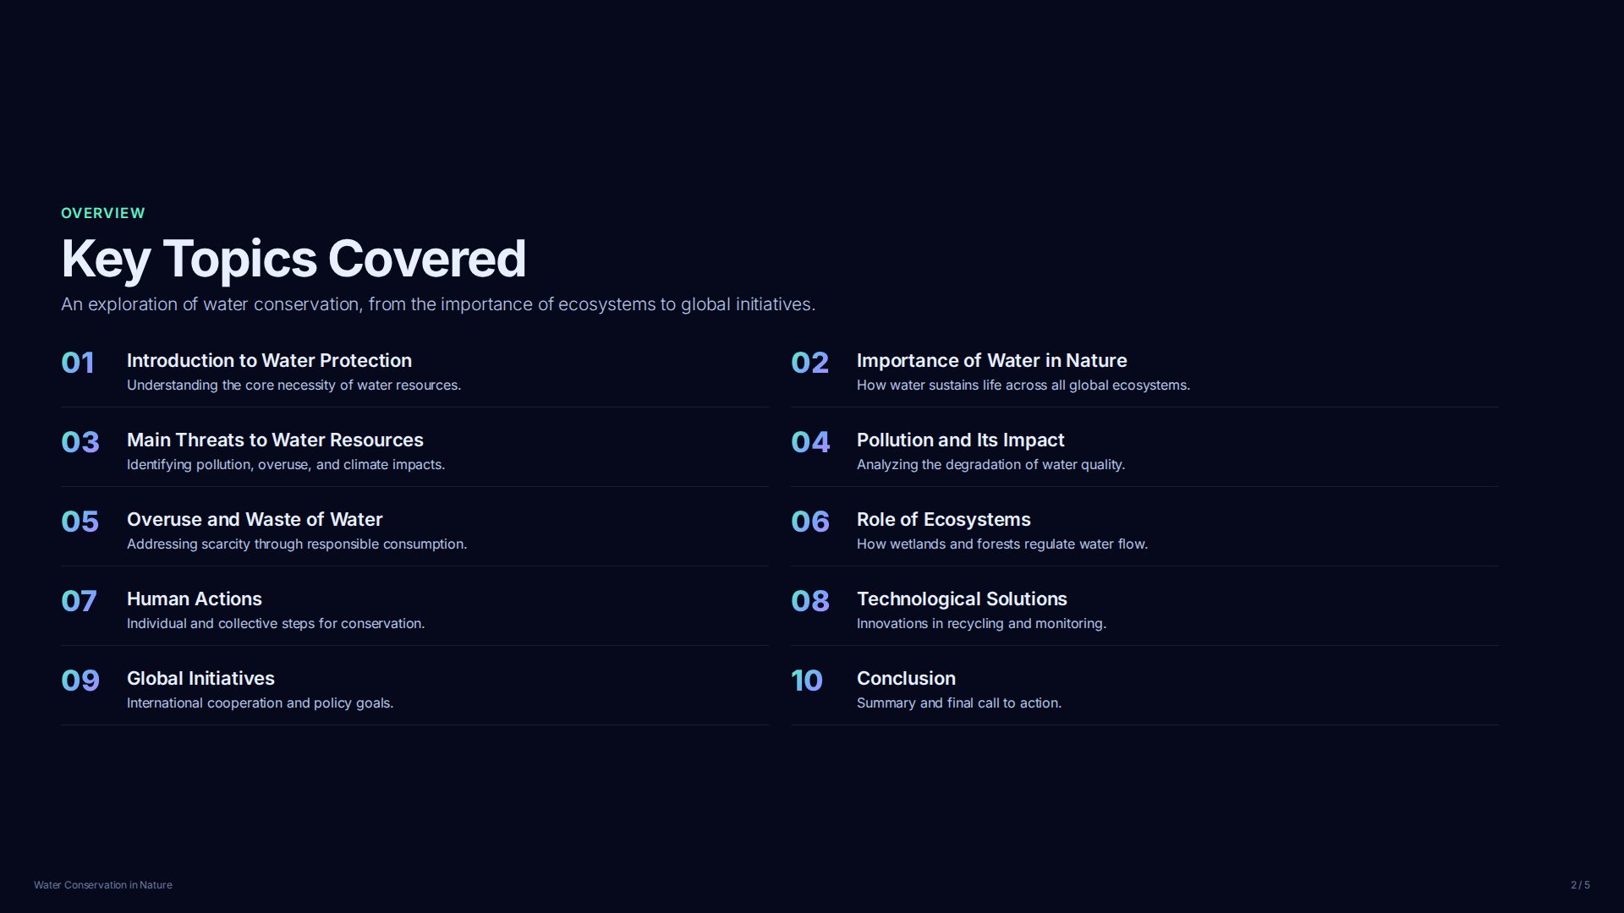Select the 03 number marker
Screen dimensions: 1624x913
pos(80,442)
